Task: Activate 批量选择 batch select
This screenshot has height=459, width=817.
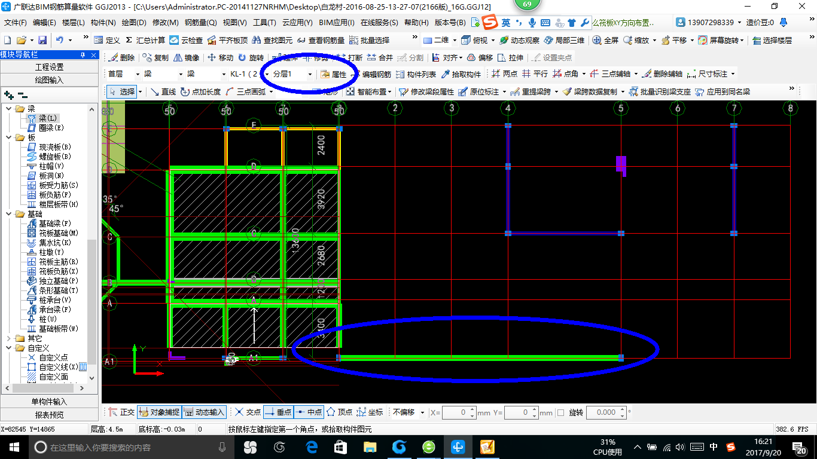Action: click(369, 40)
